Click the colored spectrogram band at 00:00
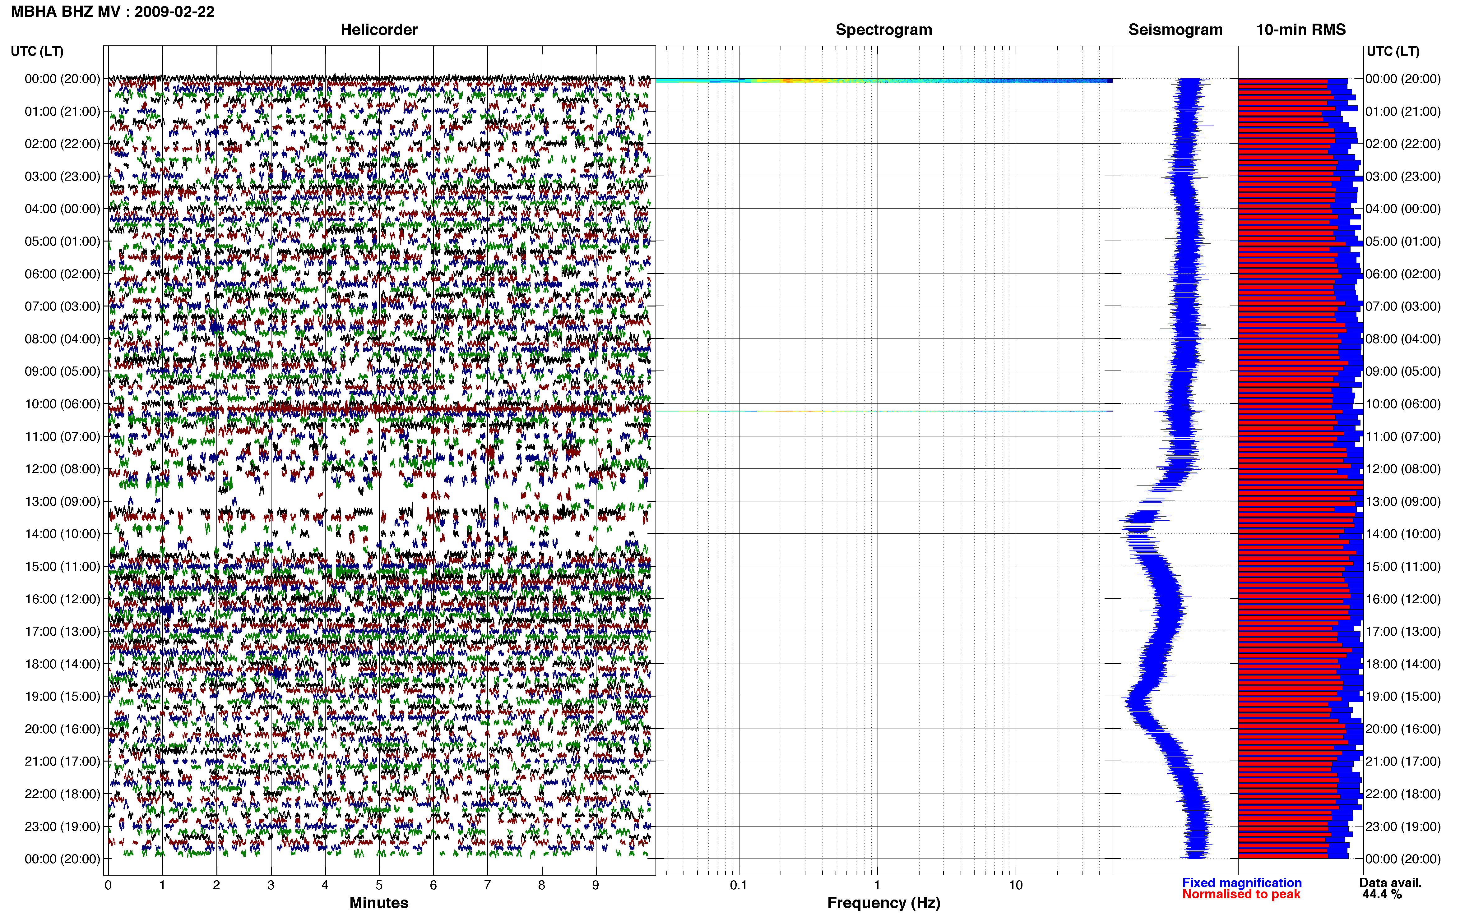This screenshot has width=1474, height=921. (883, 81)
